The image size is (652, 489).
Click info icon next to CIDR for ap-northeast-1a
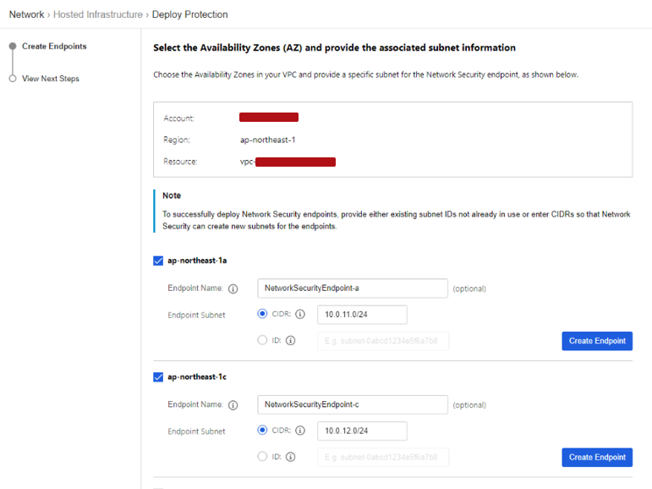pyautogui.click(x=300, y=315)
